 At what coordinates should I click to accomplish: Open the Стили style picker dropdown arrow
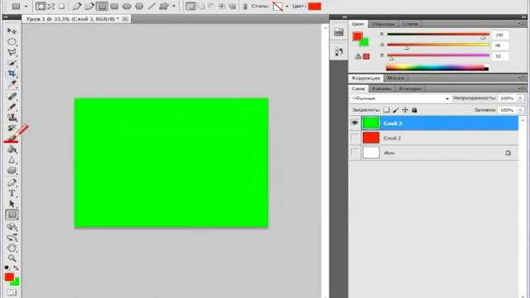pyautogui.click(x=287, y=6)
